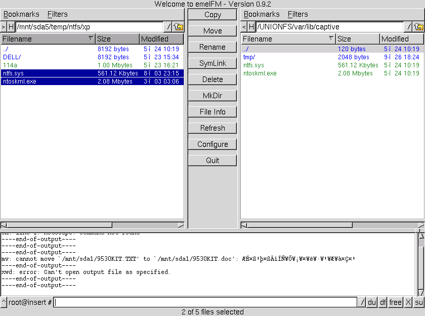Click the command line input field
The width and height of the screenshot is (425, 316).
[x=205, y=302]
